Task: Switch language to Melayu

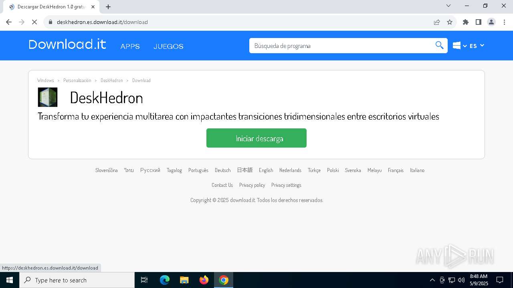Action: [375, 170]
